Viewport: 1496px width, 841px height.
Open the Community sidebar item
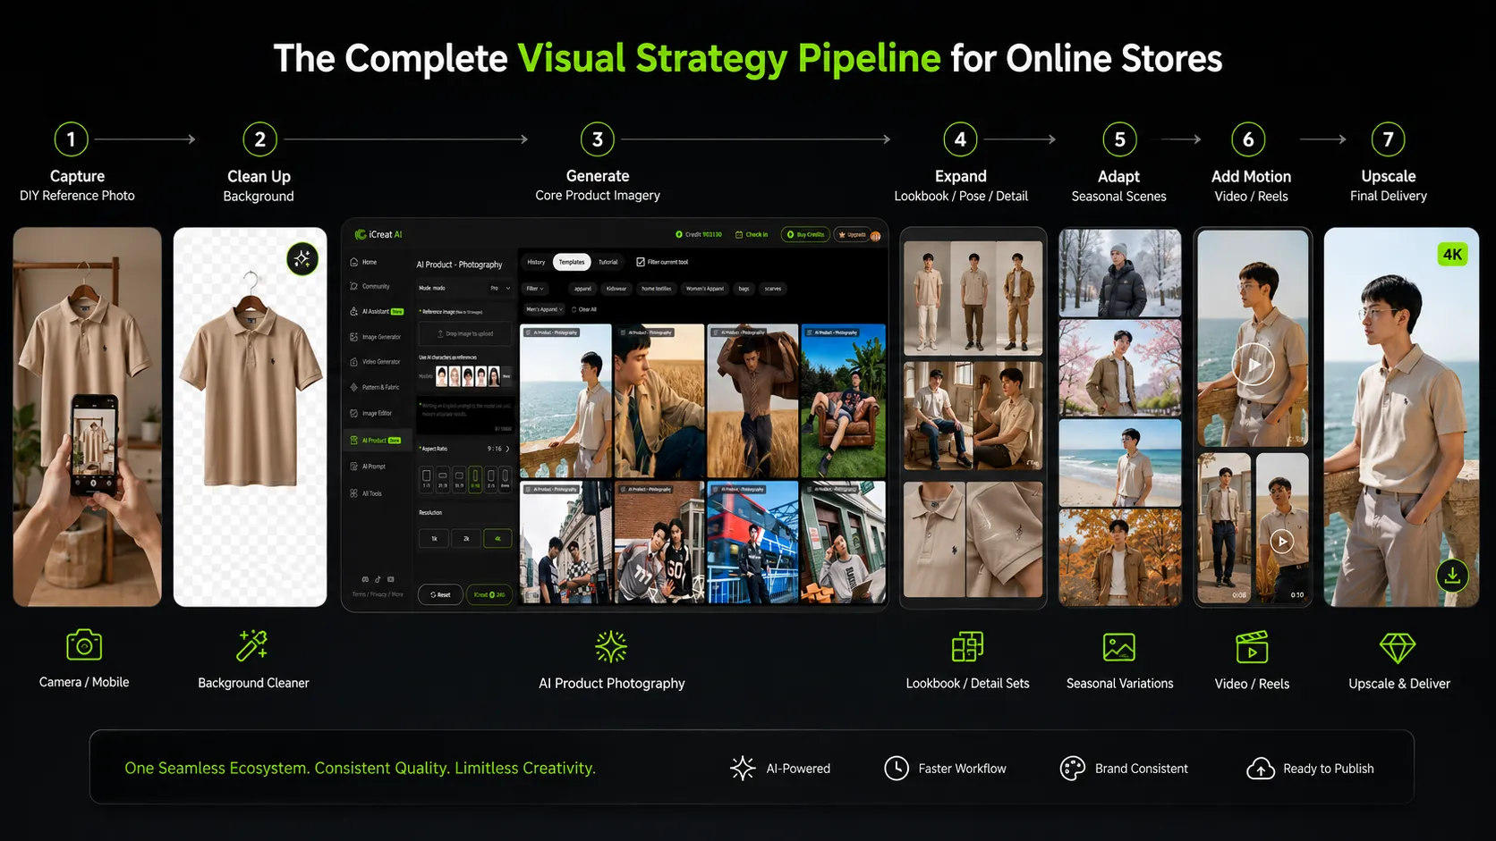click(x=370, y=287)
